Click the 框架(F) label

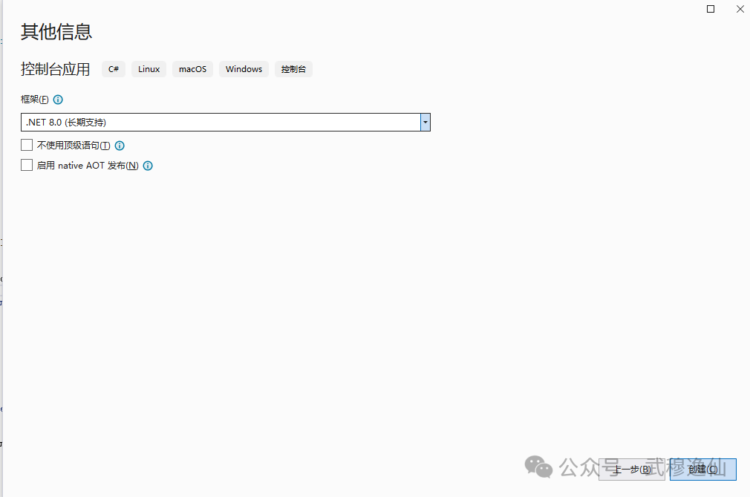(34, 100)
